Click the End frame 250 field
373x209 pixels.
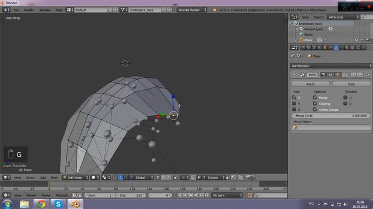tap(131, 195)
